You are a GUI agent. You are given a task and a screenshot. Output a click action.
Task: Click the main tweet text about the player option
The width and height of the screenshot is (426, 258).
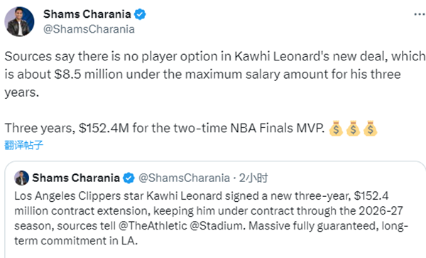point(215,74)
